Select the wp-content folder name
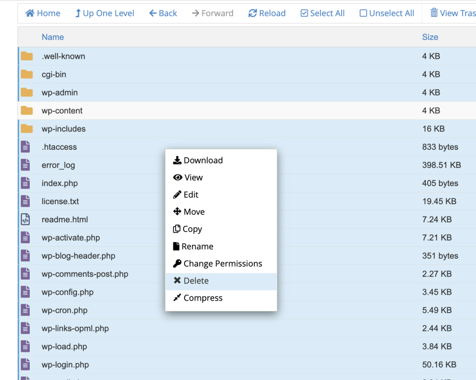This screenshot has width=476, height=380. pos(62,110)
